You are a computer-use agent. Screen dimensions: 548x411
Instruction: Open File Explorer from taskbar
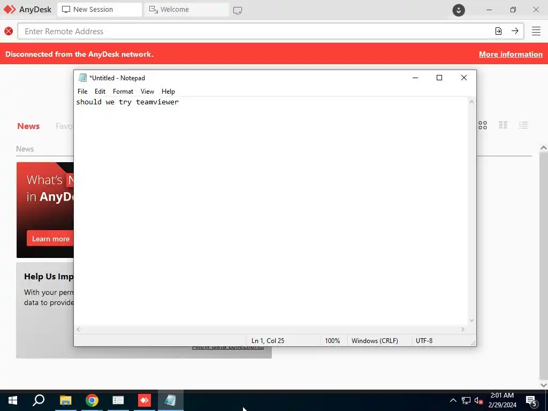point(65,400)
